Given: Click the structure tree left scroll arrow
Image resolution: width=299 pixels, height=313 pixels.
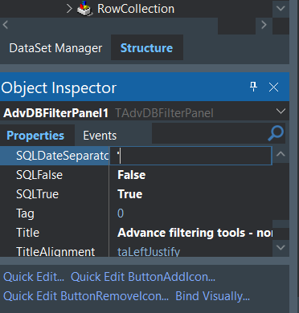Looking at the screenshot, I should (5, 25).
